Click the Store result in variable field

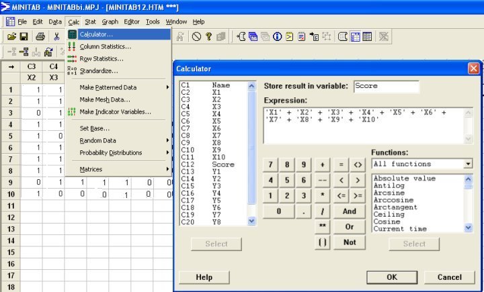point(385,86)
